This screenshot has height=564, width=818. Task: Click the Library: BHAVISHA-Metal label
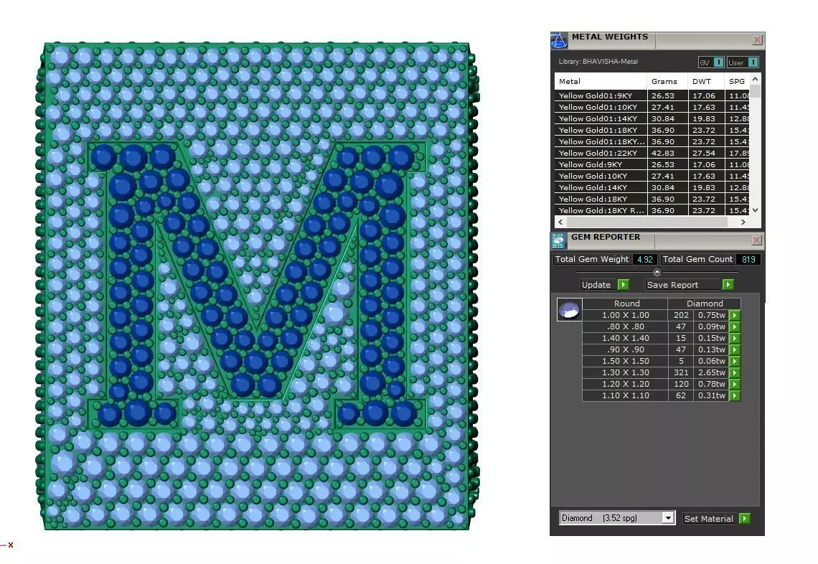click(x=598, y=62)
